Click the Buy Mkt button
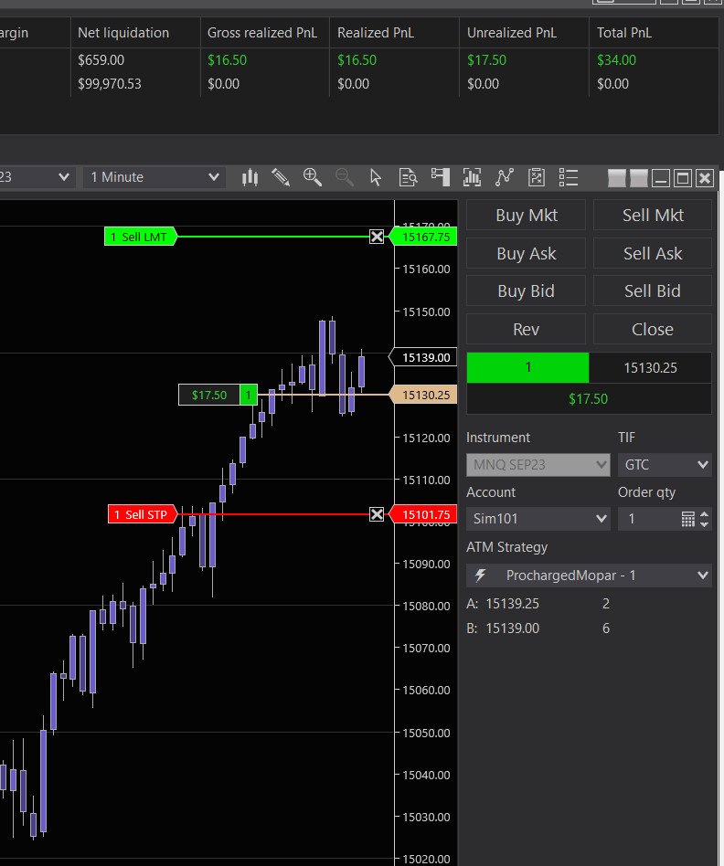The image size is (724, 866). click(527, 215)
